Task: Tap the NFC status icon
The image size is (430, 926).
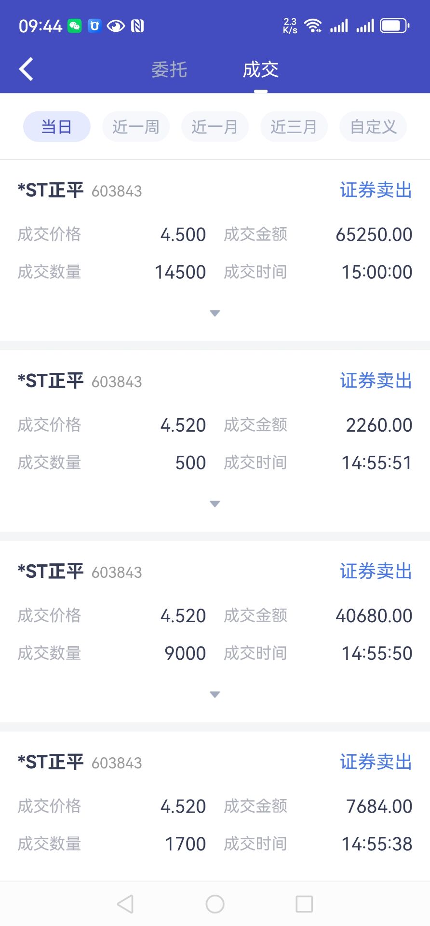Action: (x=137, y=26)
